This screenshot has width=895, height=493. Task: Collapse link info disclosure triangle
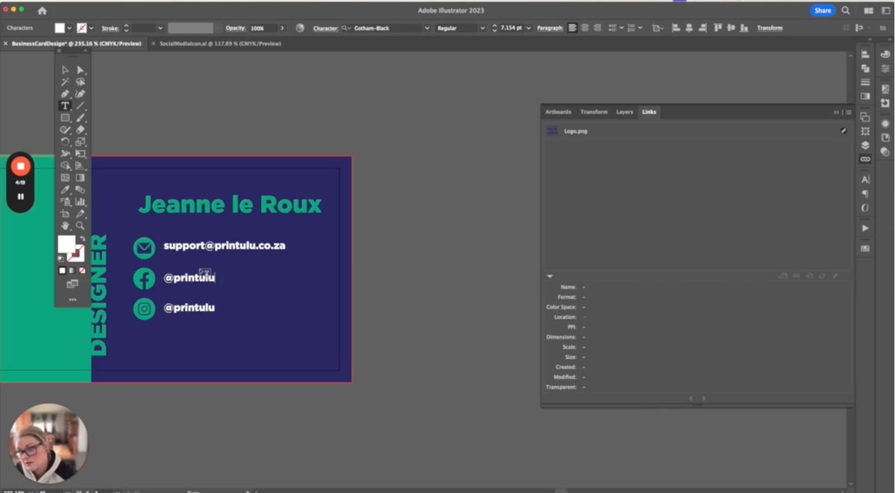550,276
